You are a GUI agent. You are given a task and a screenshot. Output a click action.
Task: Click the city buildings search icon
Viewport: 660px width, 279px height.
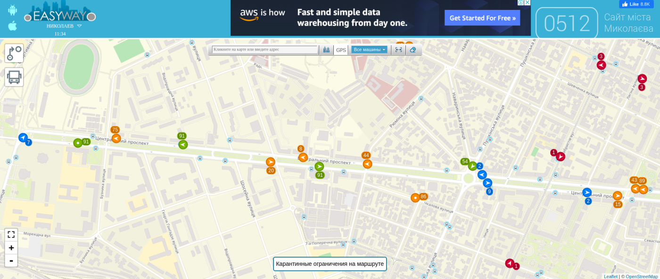pos(326,49)
